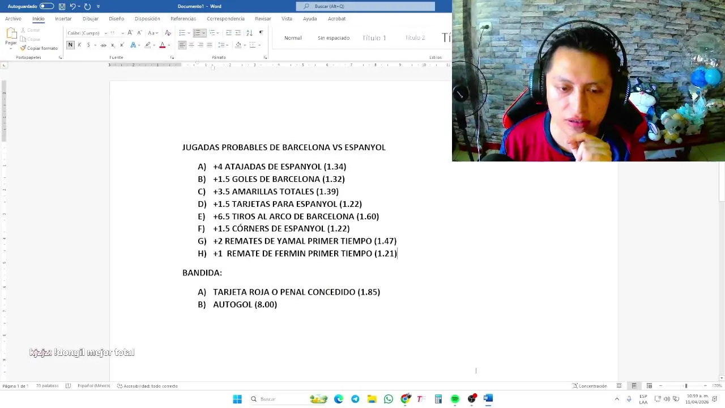Apply the Título 1 style

tap(374, 38)
